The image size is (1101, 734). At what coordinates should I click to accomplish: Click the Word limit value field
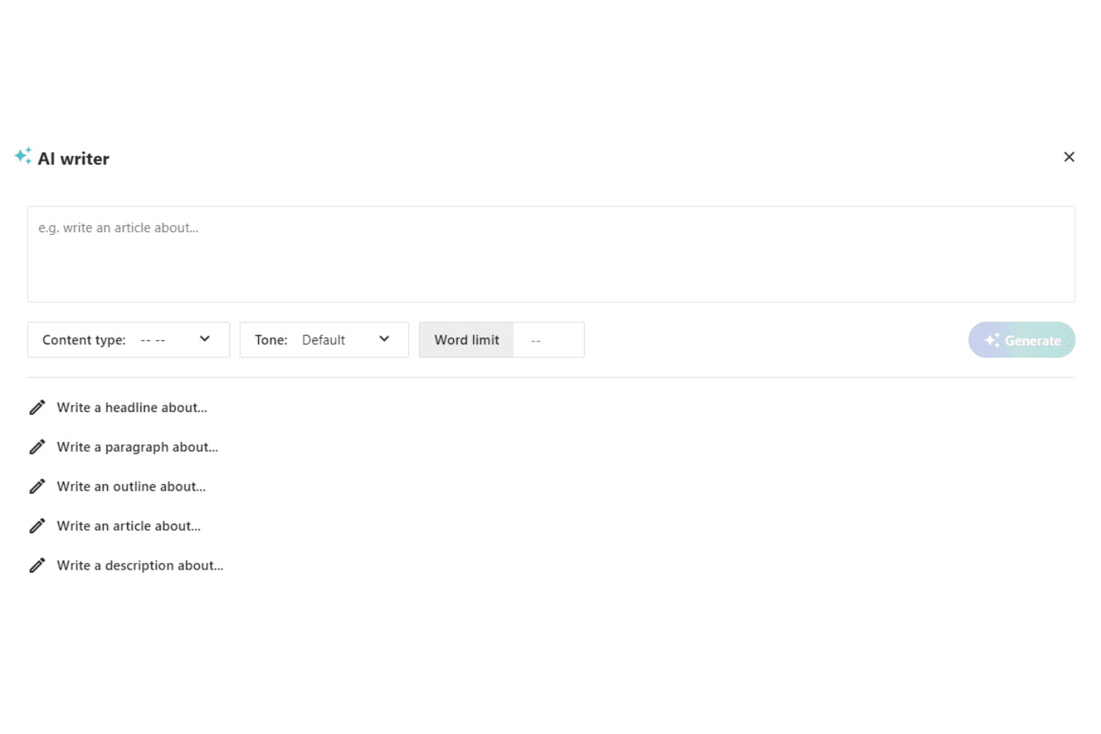549,340
